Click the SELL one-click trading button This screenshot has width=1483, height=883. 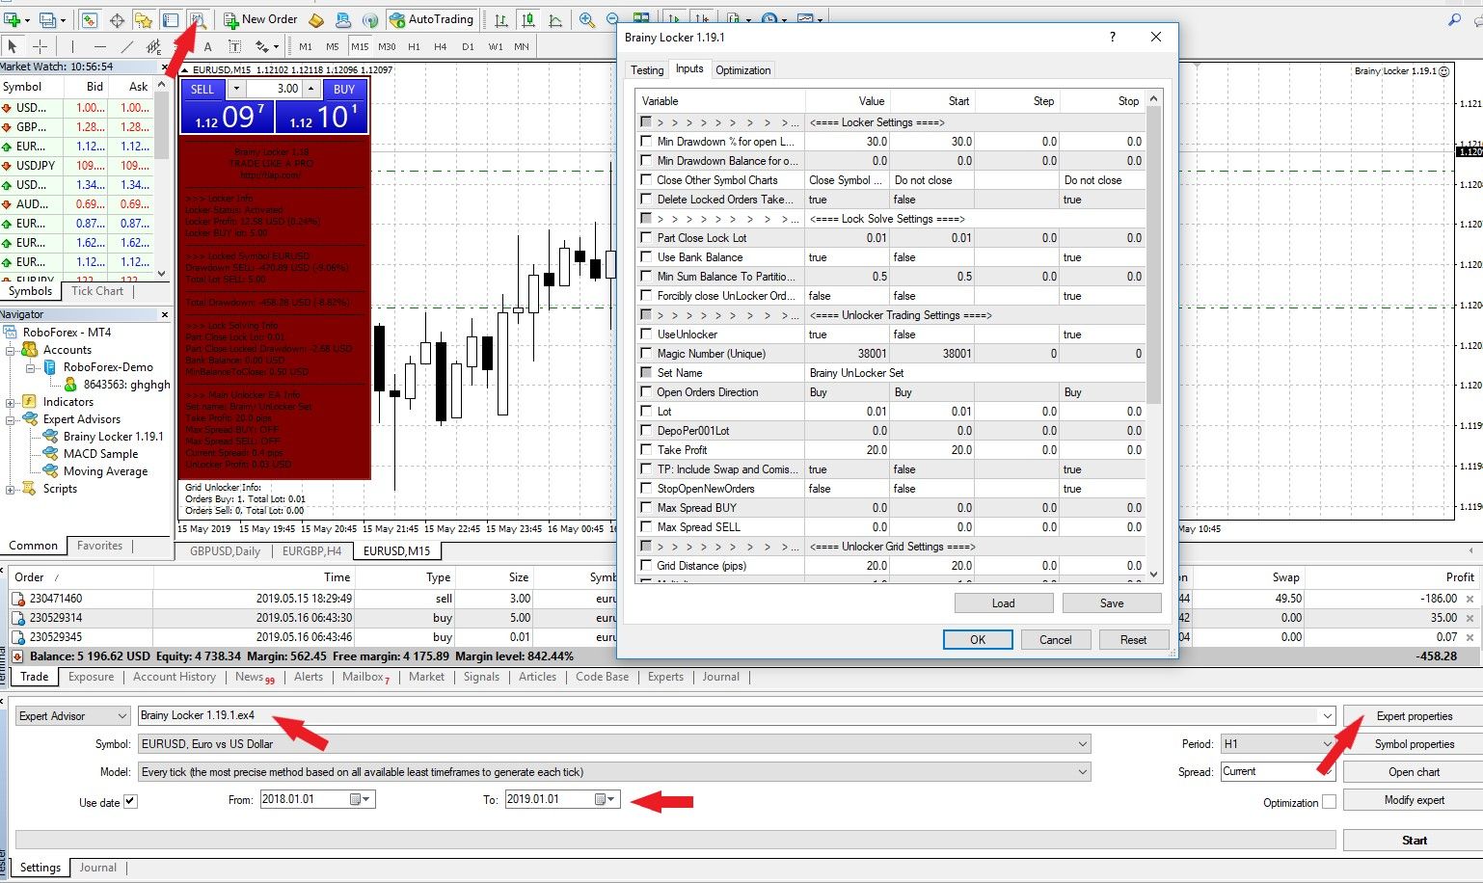202,89
